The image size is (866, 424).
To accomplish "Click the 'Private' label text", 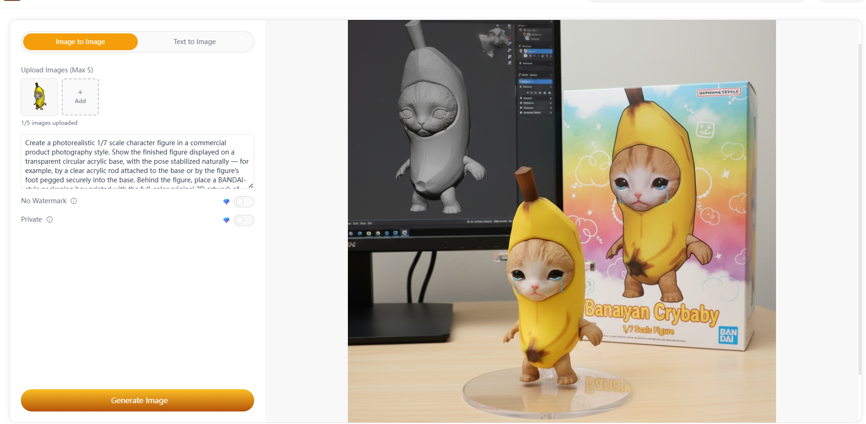I will coord(32,219).
